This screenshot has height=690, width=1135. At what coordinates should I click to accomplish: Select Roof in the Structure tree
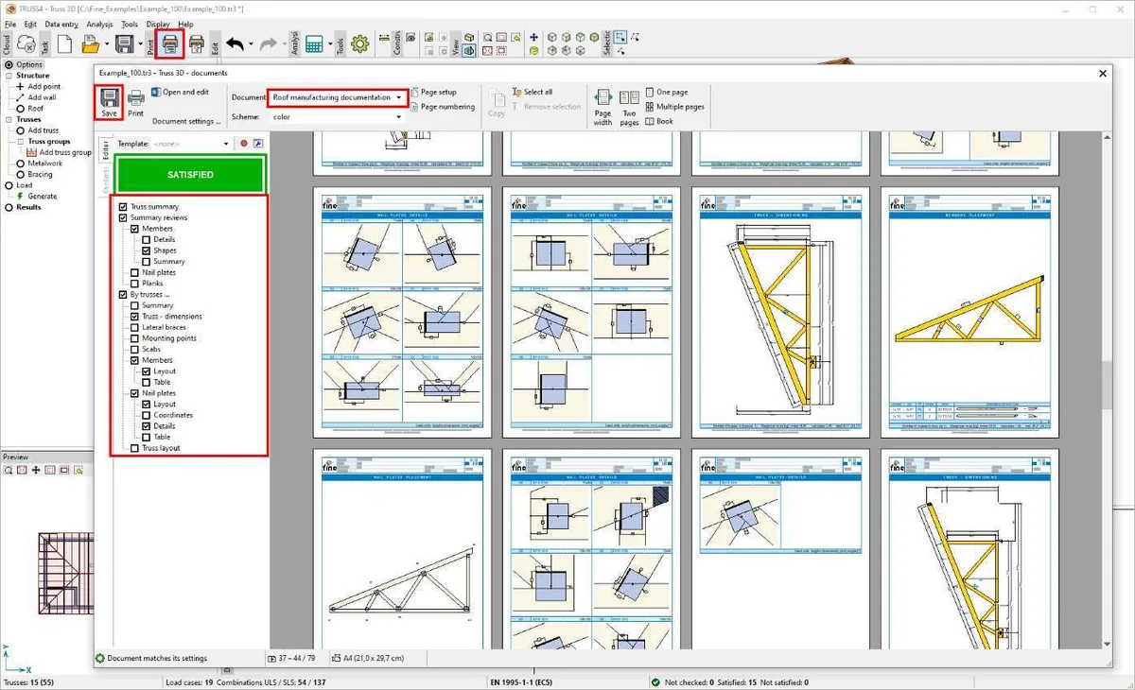click(29, 109)
